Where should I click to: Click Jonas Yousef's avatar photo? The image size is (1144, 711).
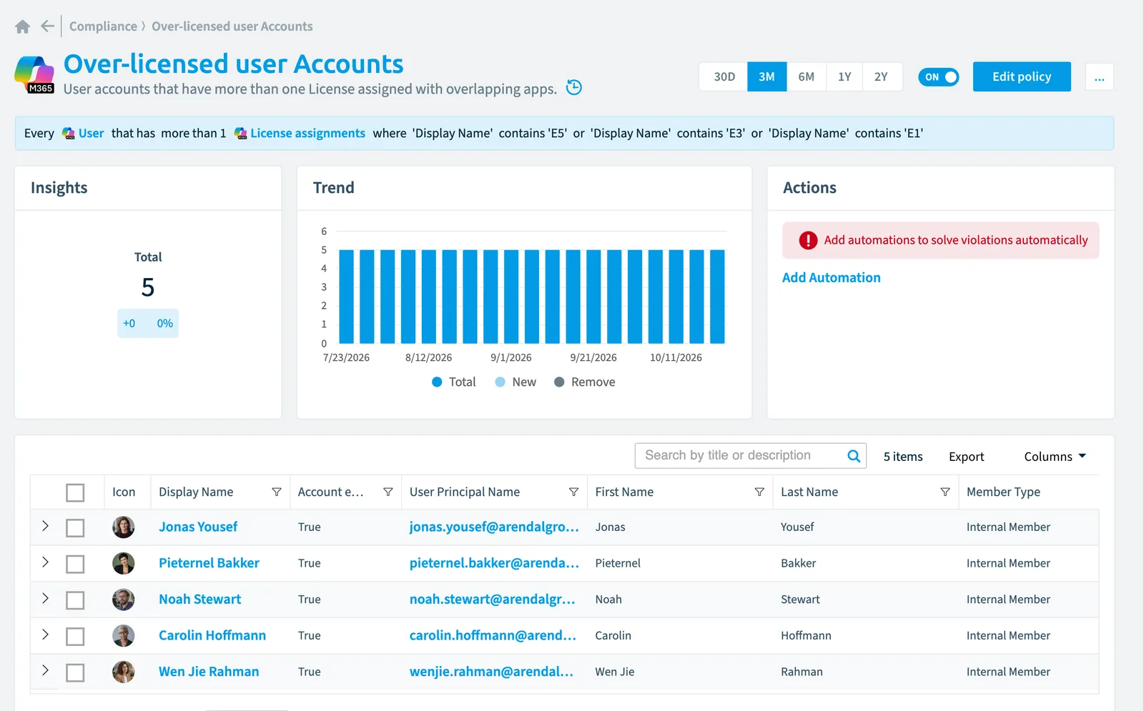point(124,527)
